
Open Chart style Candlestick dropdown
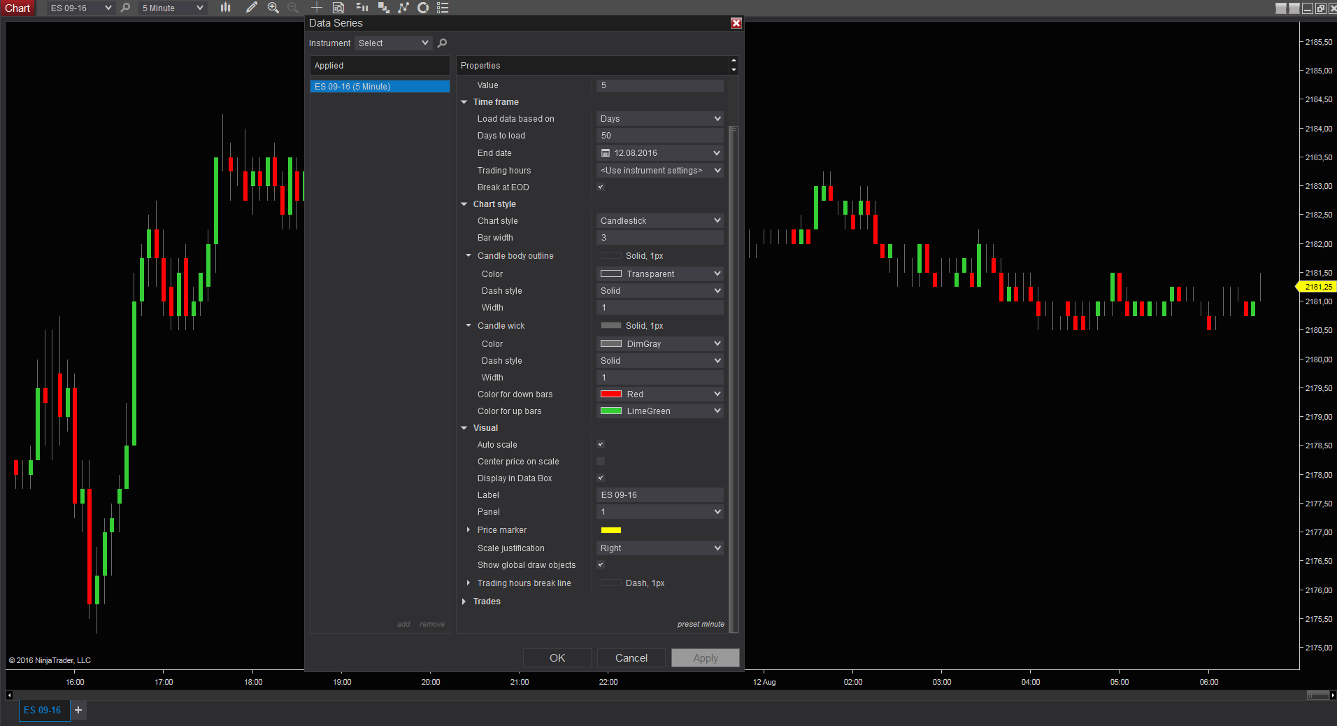coord(660,221)
